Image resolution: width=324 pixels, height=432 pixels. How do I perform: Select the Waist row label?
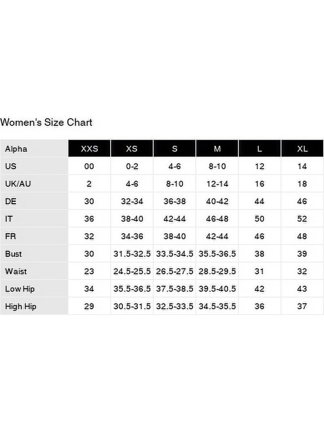pos(16,271)
